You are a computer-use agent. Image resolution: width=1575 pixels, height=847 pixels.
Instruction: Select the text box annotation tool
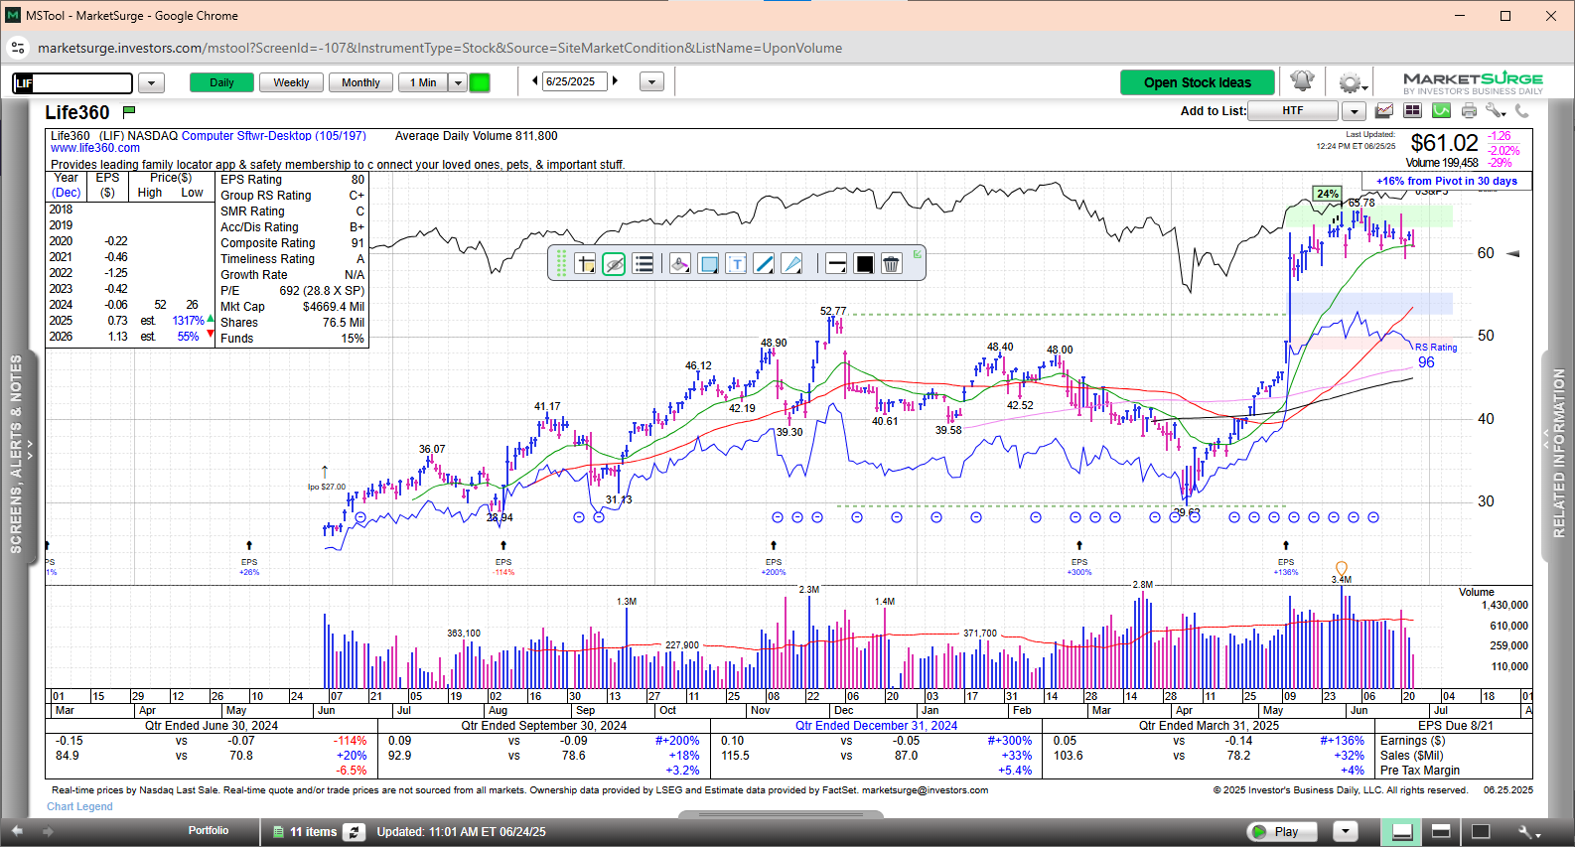click(x=736, y=264)
